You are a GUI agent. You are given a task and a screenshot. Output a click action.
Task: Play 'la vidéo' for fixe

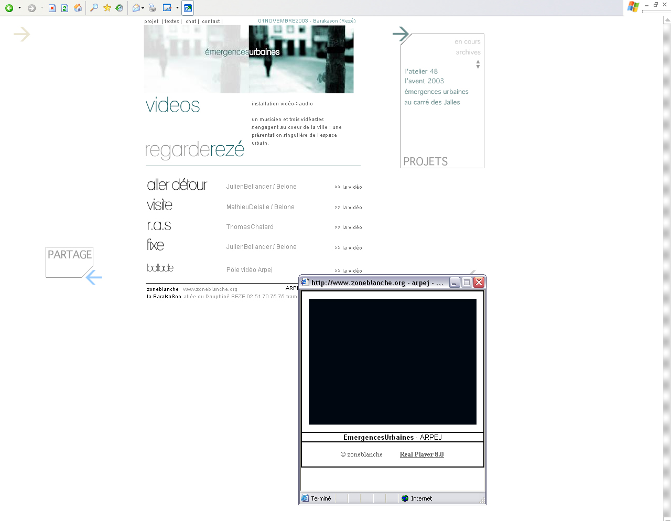coord(348,248)
